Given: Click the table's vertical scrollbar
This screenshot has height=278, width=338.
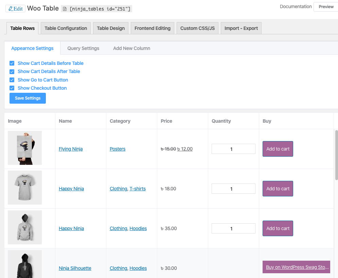Looking at the screenshot, I should (336, 155).
